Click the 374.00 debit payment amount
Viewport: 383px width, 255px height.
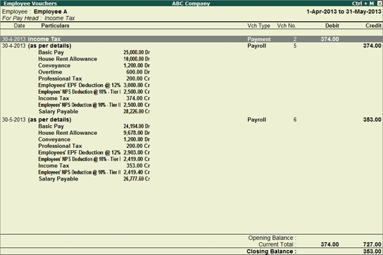[x=330, y=39]
